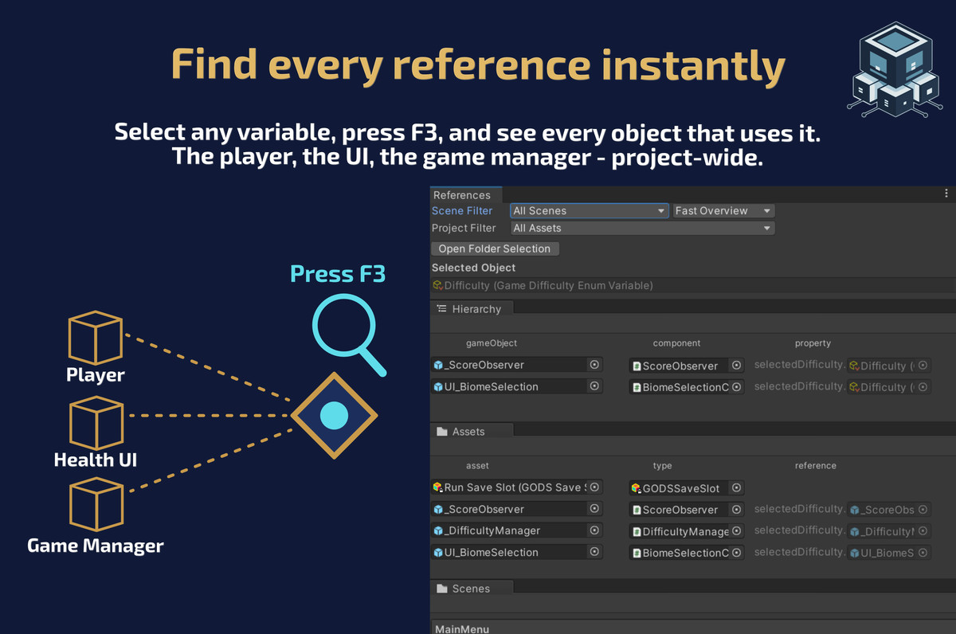Screen dimensions: 956x634
Task: Click object picker beside _DifficultyManager asset
Action: click(594, 530)
